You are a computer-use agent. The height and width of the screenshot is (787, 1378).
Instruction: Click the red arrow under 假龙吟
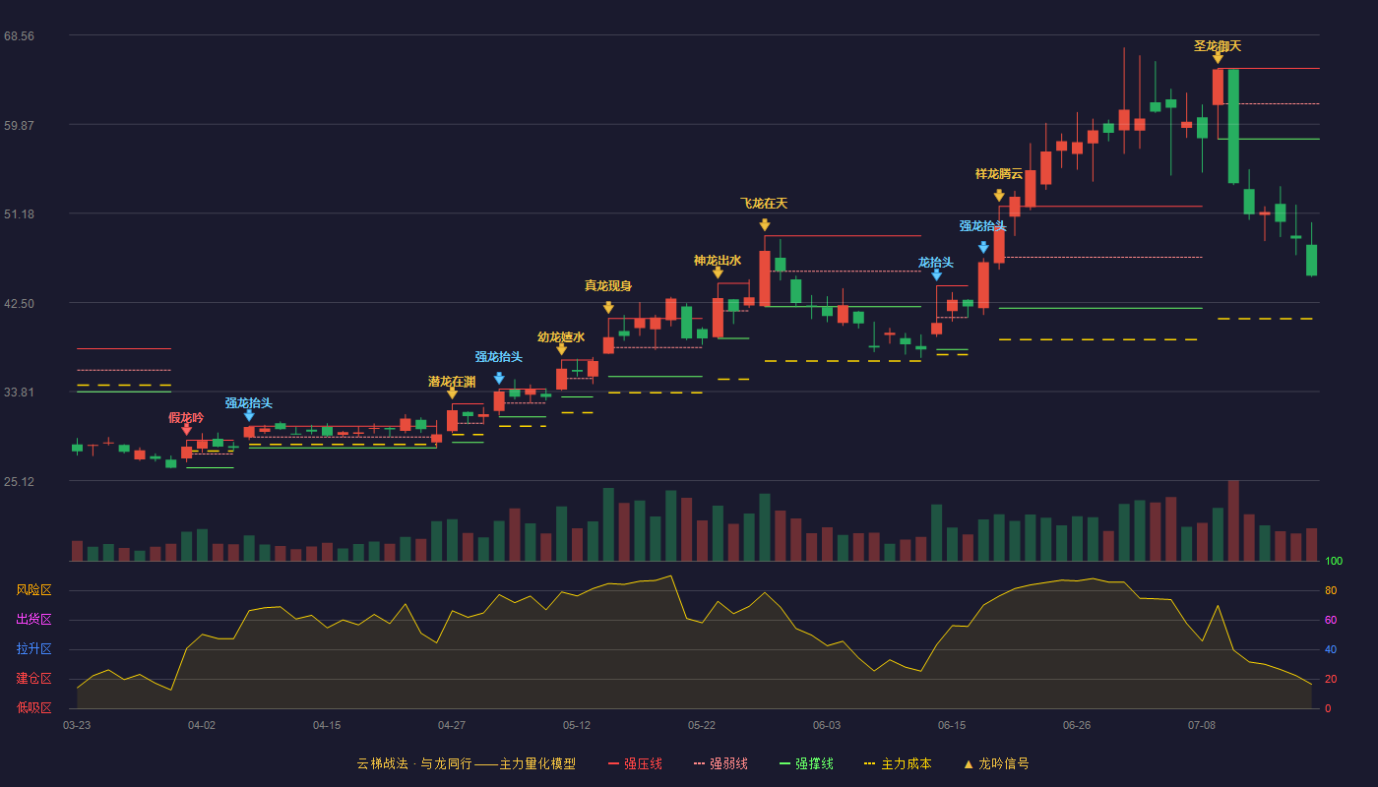tap(187, 430)
